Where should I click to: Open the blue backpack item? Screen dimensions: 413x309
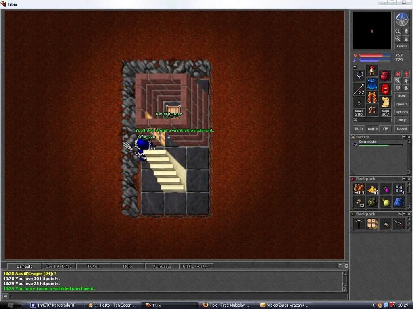[x=399, y=202]
